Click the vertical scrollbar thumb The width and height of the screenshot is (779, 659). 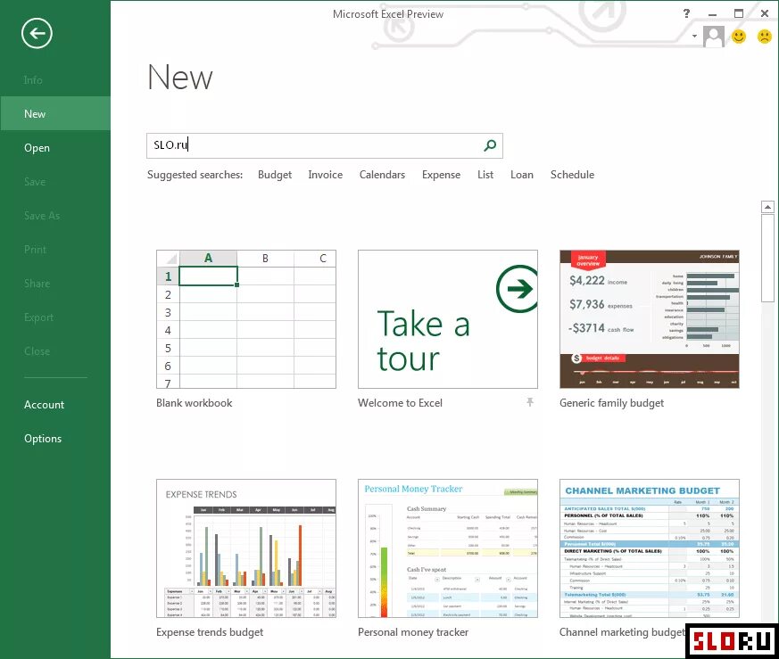pos(767,259)
